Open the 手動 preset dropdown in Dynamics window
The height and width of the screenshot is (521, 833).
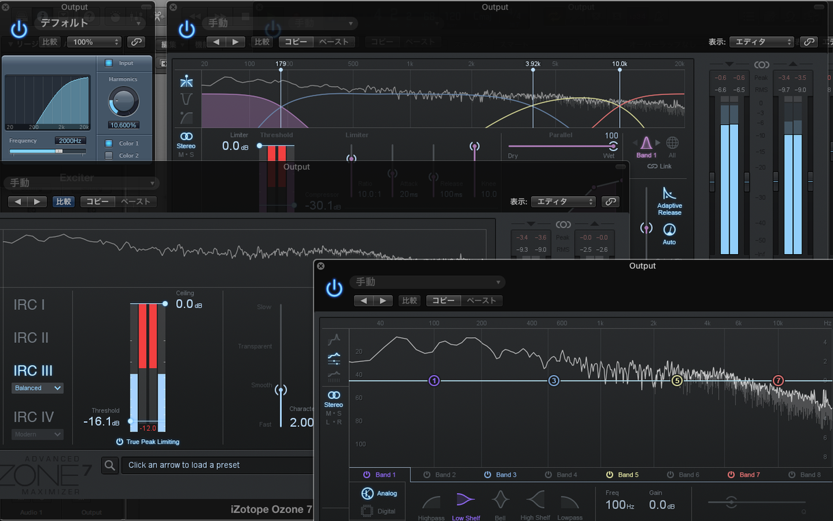pos(280,23)
